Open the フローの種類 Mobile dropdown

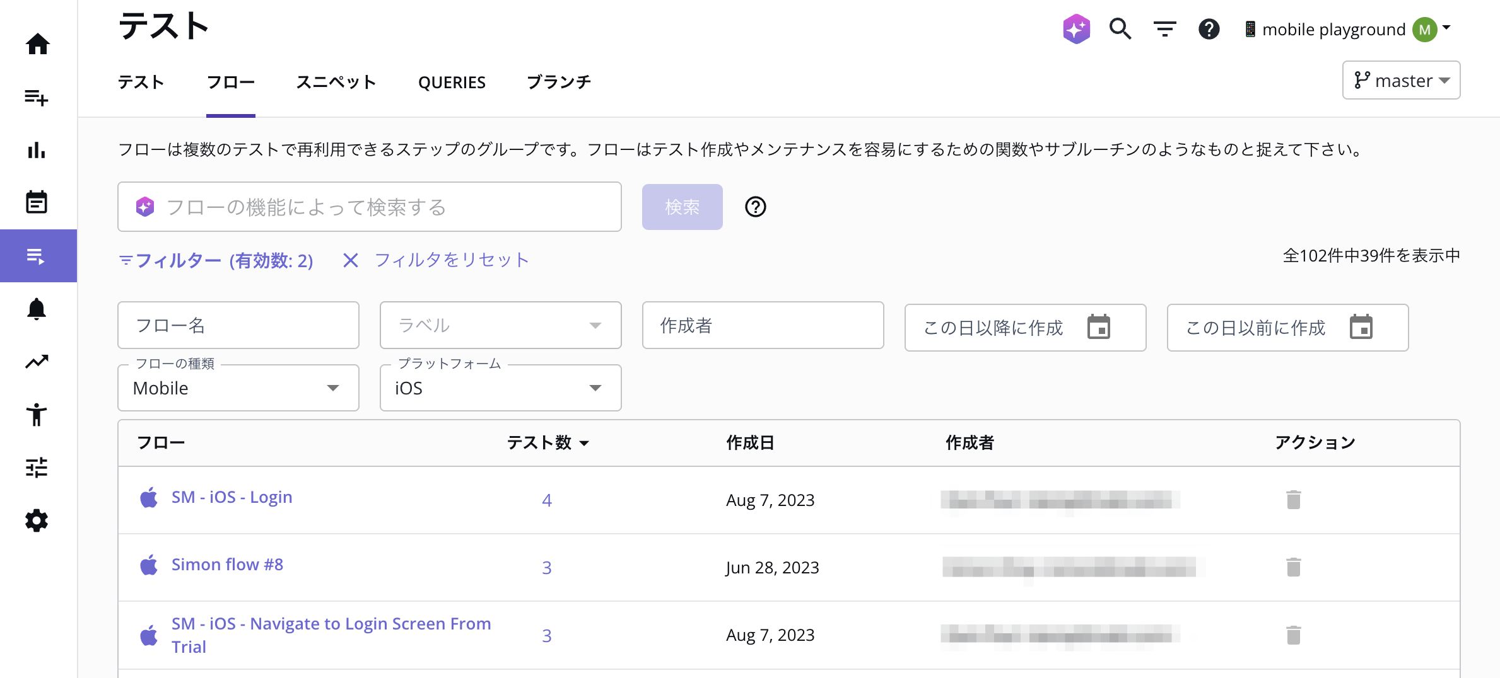click(x=238, y=388)
